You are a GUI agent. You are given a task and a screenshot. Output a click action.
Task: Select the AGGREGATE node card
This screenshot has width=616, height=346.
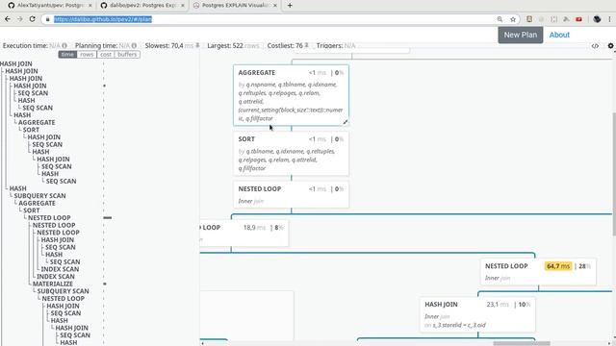(291, 95)
